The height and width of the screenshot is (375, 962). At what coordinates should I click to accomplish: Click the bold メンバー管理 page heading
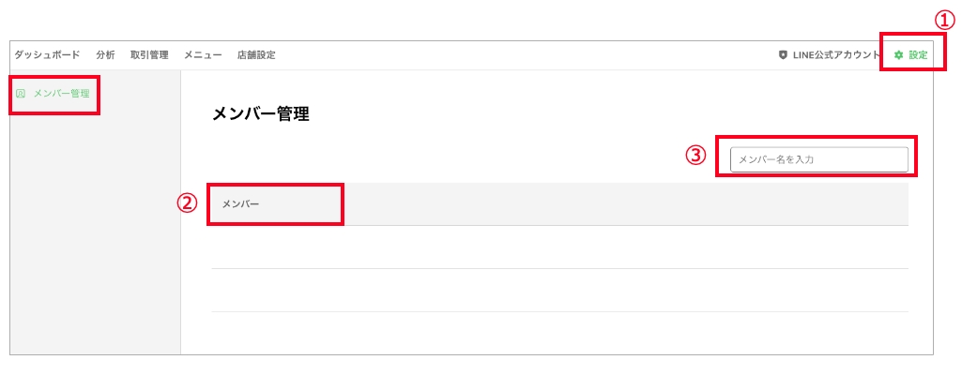click(261, 115)
